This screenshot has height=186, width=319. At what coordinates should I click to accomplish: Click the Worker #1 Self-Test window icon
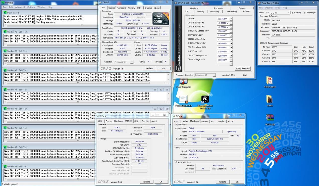pos(5,32)
